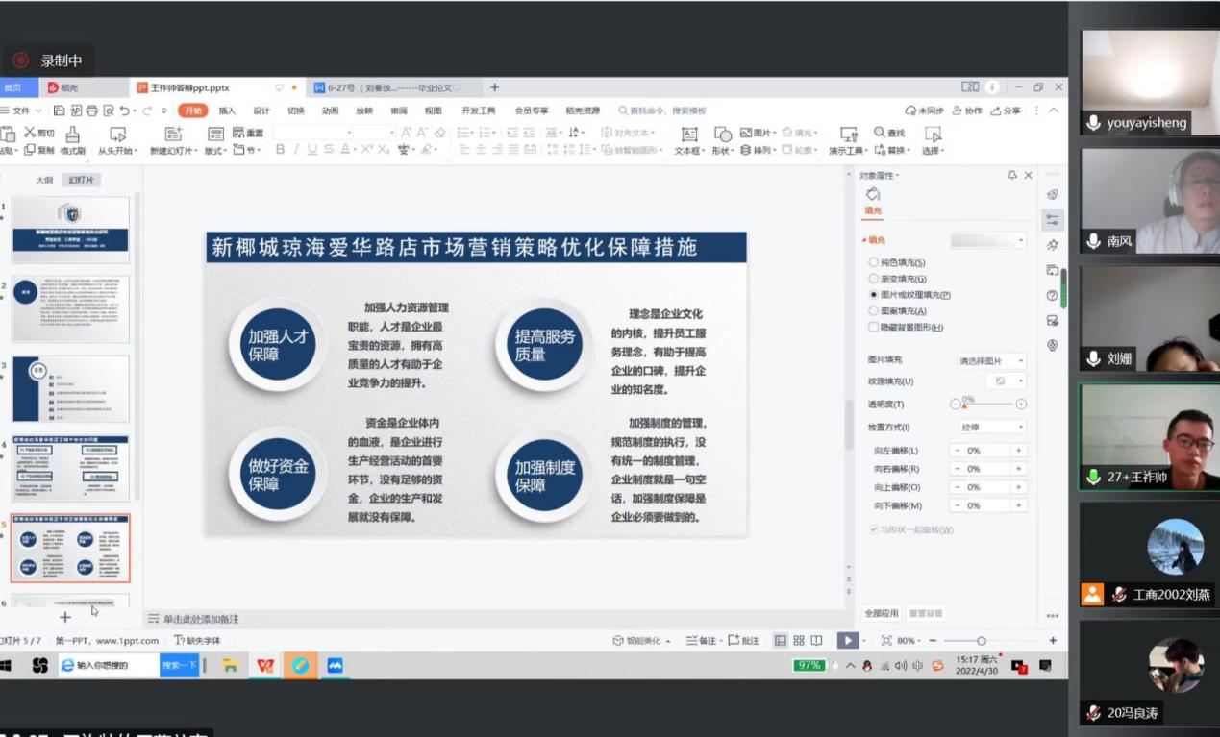This screenshot has height=737, width=1220.
Task: Insert a Text Box (文本框) from ribbon
Action: (x=688, y=135)
